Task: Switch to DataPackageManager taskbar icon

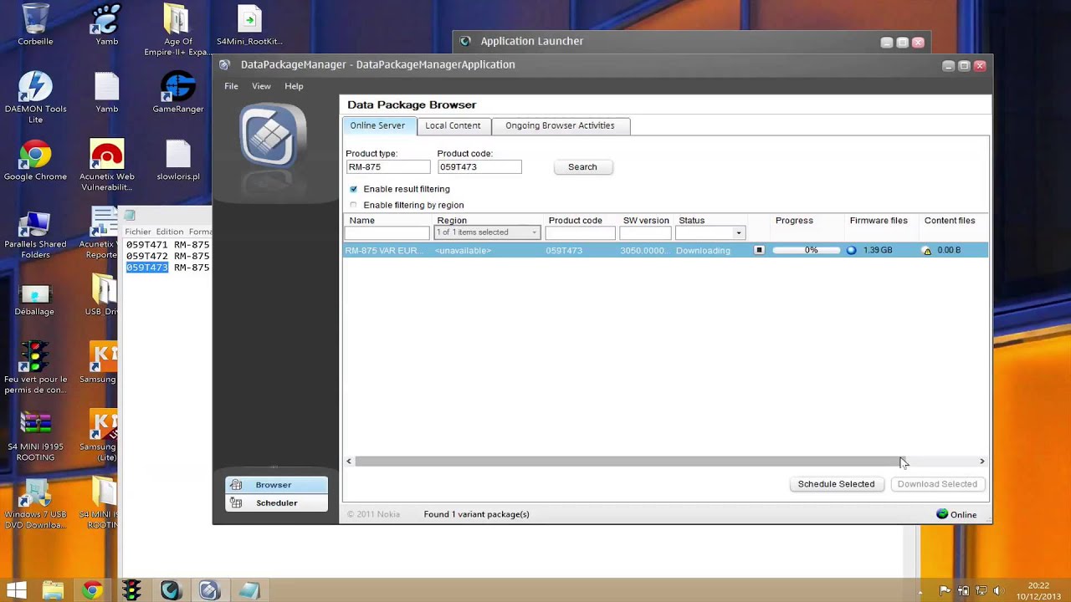Action: pyautogui.click(x=209, y=590)
